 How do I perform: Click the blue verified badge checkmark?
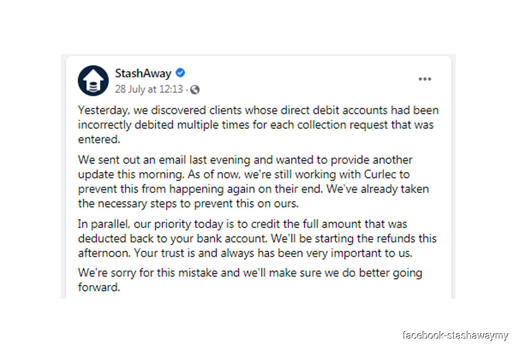pyautogui.click(x=180, y=73)
